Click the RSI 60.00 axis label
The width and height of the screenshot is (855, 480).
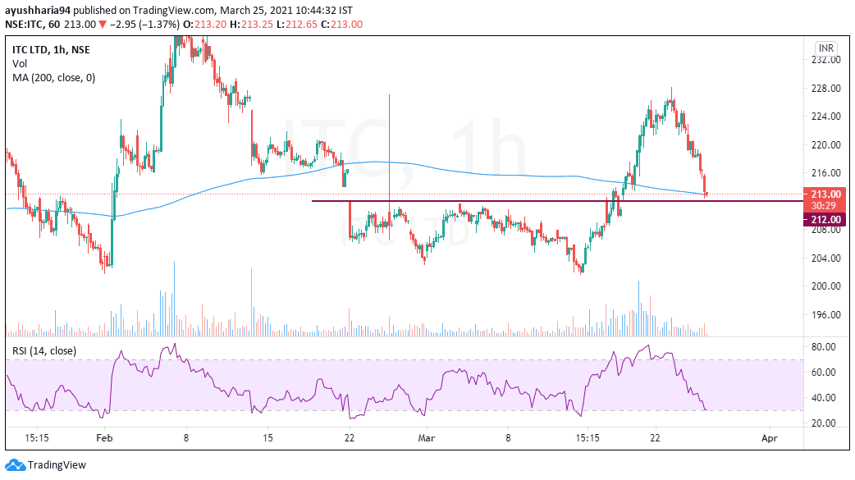(823, 372)
